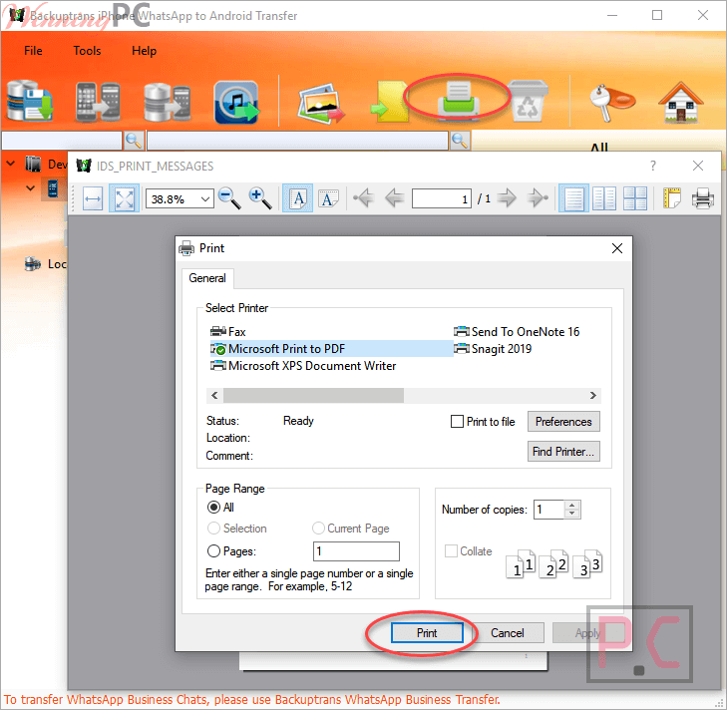This screenshot has width=727, height=710.
Task: Zoom in on print preview
Action: tap(260, 198)
